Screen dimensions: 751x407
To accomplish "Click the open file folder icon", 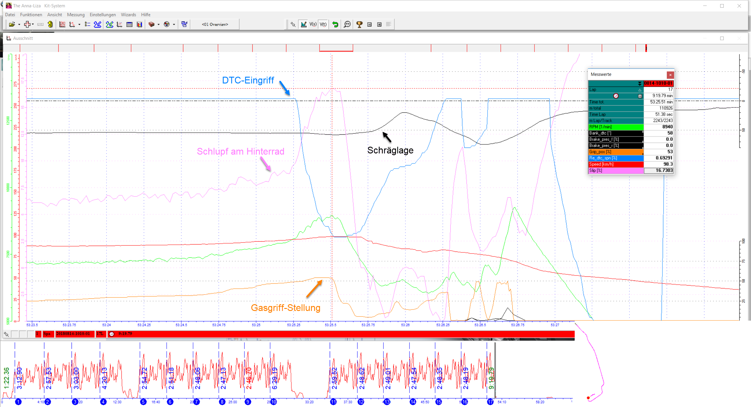I will (x=12, y=24).
